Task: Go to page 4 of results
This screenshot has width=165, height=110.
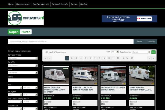Action: tap(81, 58)
